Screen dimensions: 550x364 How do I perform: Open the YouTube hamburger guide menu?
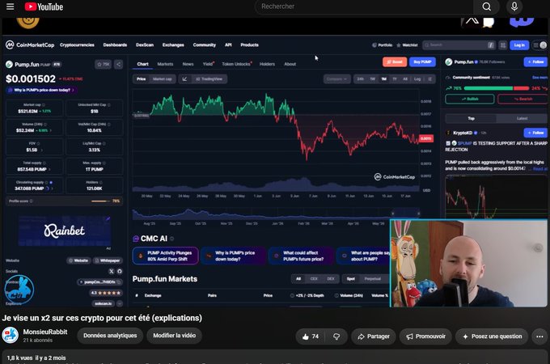(11, 6)
